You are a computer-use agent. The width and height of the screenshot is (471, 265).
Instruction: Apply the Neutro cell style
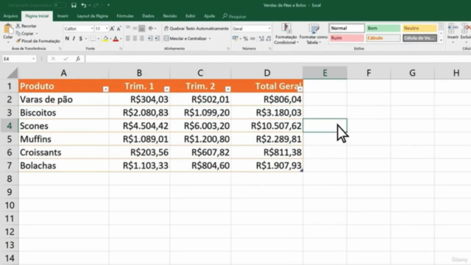(x=419, y=28)
